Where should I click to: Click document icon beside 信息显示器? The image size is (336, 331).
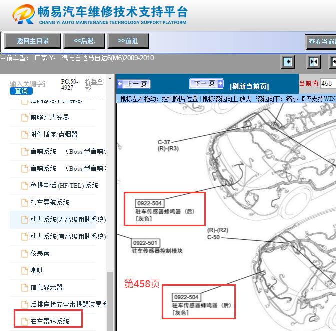click(24, 288)
